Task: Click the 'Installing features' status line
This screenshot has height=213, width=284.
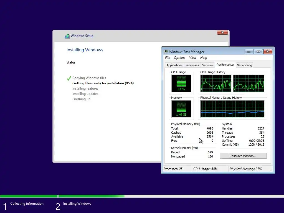Action: 85,88
